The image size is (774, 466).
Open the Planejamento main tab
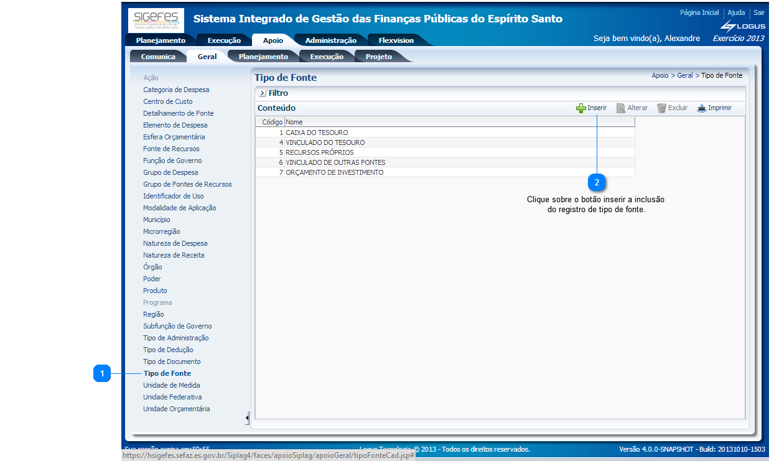coord(161,40)
